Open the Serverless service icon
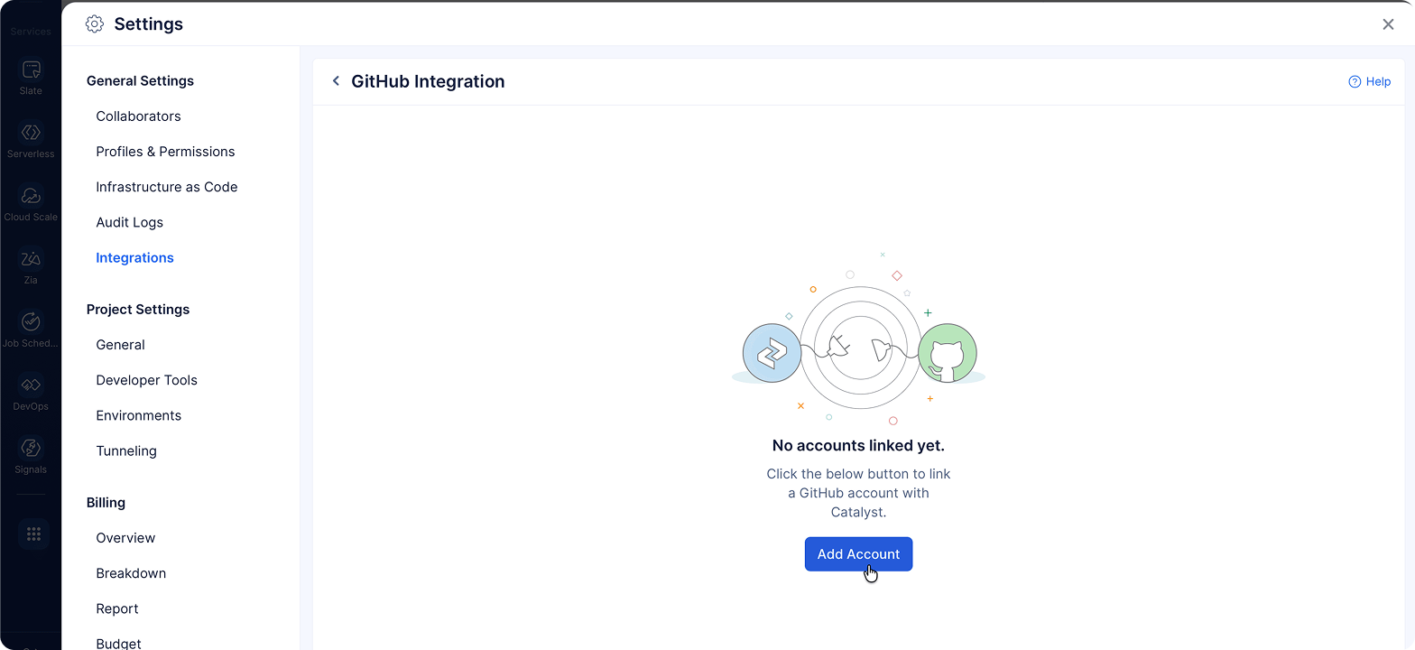Viewport: 1415px width, 650px height. [x=31, y=134]
